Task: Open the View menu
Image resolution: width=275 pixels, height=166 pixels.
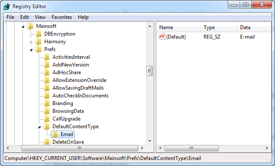Action: 40,17
